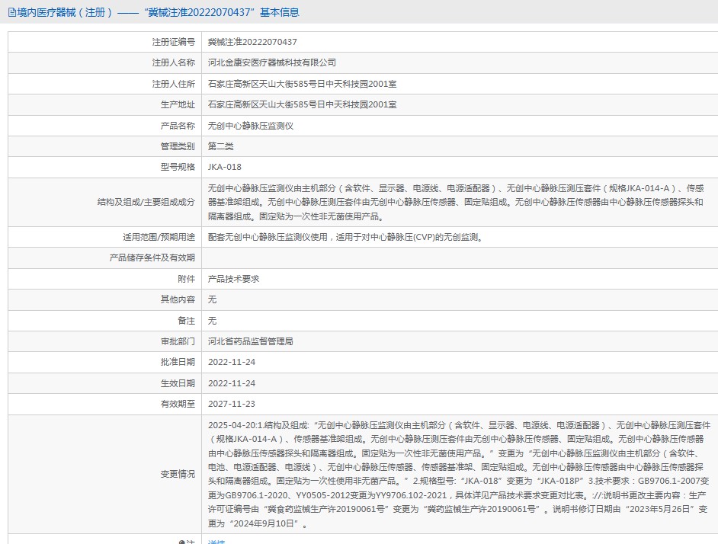Click the 适用范围/预期用途 value text
Viewport: 718px width, 544px height.
click(x=345, y=237)
